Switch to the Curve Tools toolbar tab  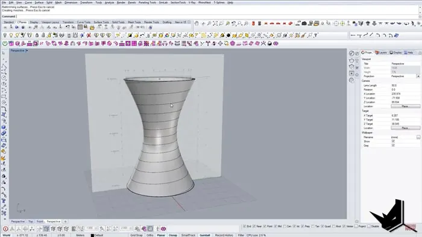[84, 22]
